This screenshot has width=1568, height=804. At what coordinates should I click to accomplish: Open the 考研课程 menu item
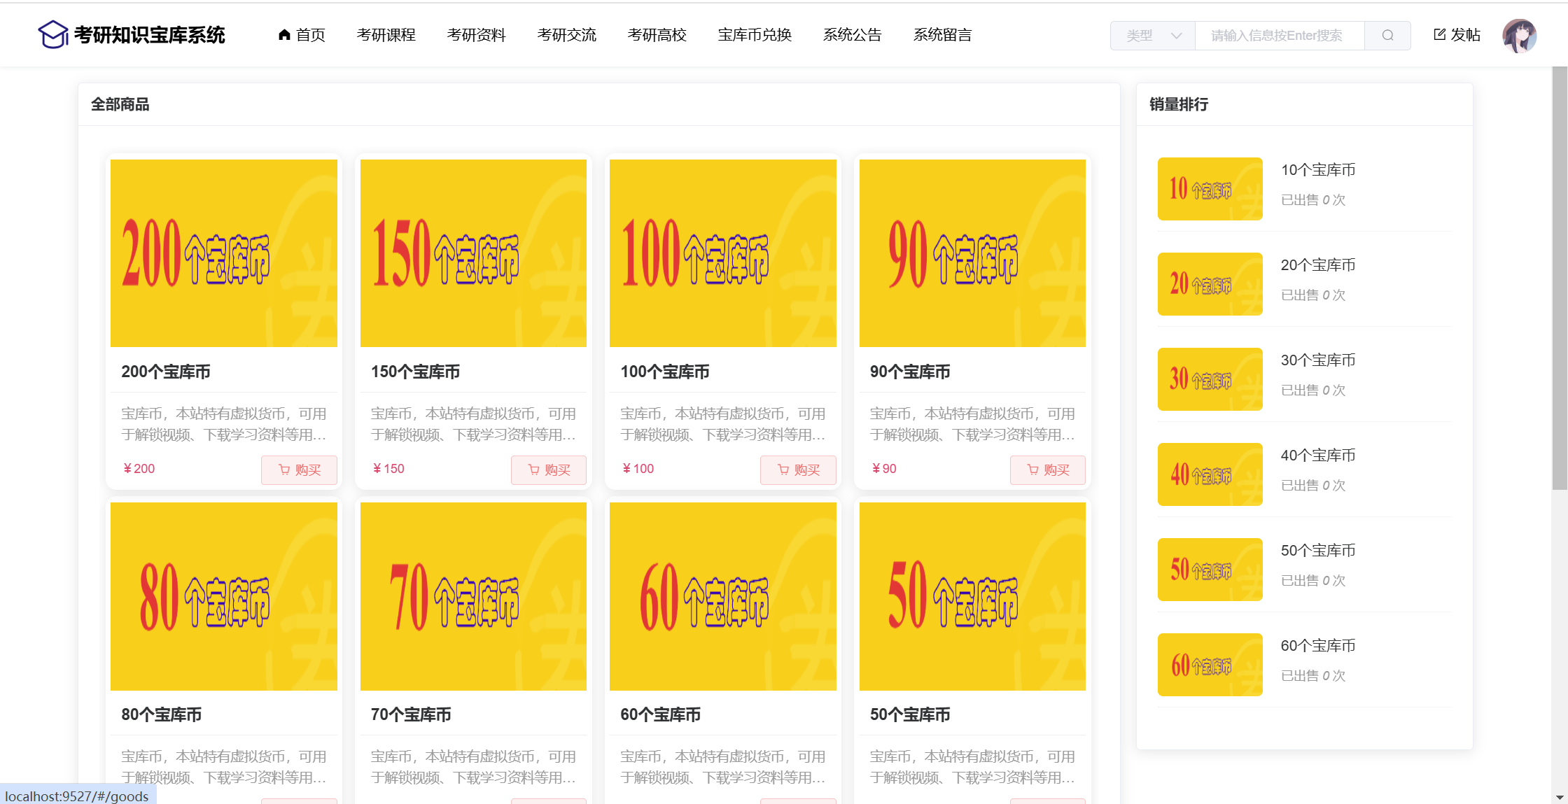tap(386, 35)
